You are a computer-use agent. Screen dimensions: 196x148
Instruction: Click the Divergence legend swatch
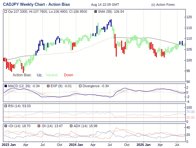coord(80,86)
